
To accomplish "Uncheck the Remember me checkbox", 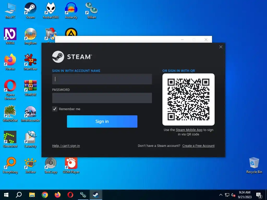I will pos(55,109).
